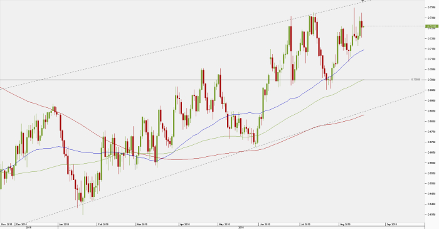The width and height of the screenshot is (439, 229).
Task: Select the Jan 2016 time axis label
Action: tap(64, 224)
